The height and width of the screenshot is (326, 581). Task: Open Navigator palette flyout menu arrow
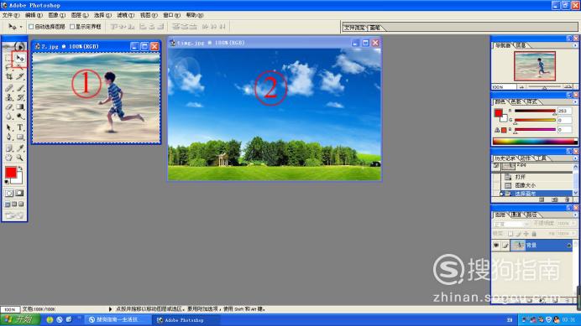pos(575,45)
